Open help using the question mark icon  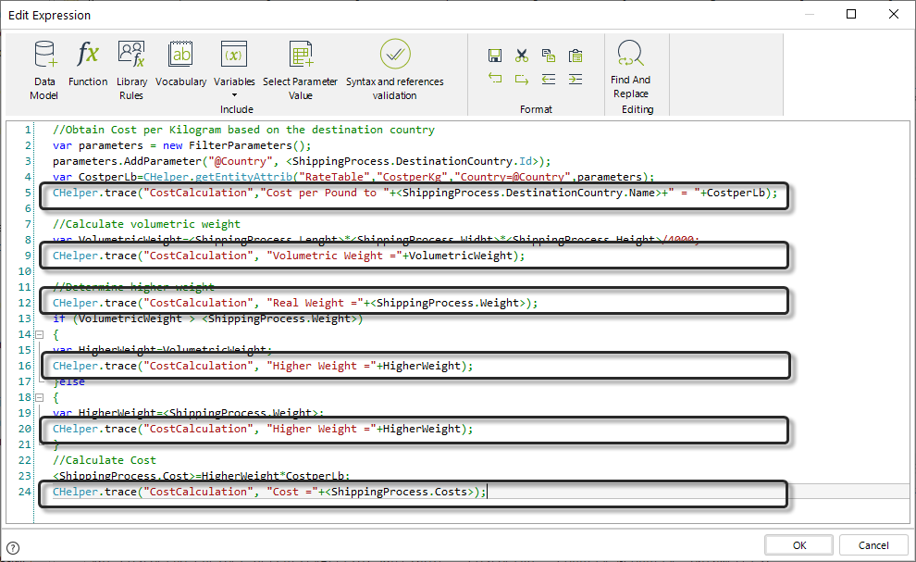coord(13,548)
